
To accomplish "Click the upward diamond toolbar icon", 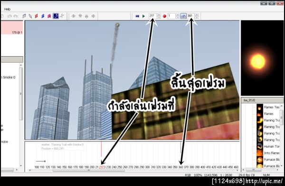I will click(80, 16).
